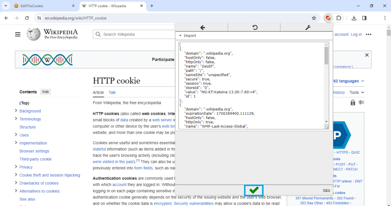The image size is (391, 206).
Task: Expand the Privacy contents section
Action: click(16, 167)
